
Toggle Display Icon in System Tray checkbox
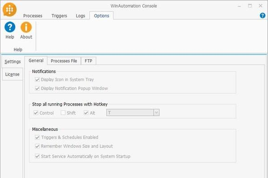pos(37,80)
